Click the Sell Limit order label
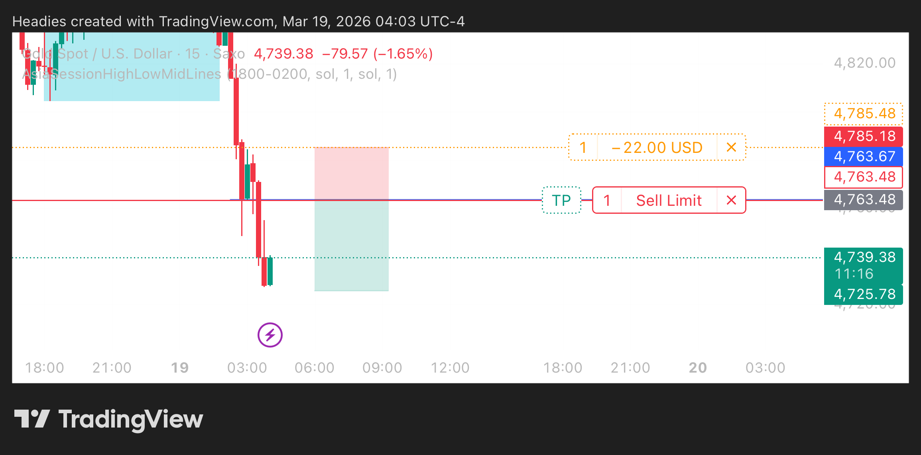The height and width of the screenshot is (455, 921). point(669,200)
